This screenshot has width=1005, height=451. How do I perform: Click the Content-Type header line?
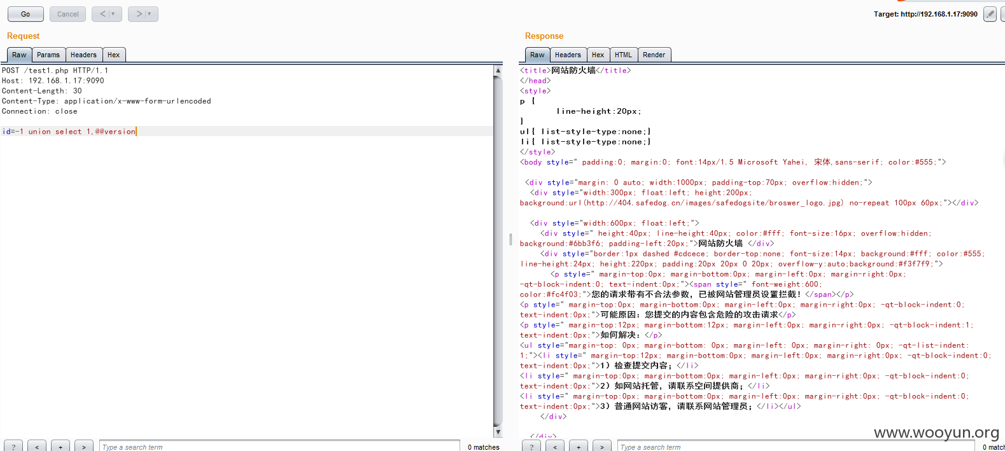pyautogui.click(x=106, y=101)
